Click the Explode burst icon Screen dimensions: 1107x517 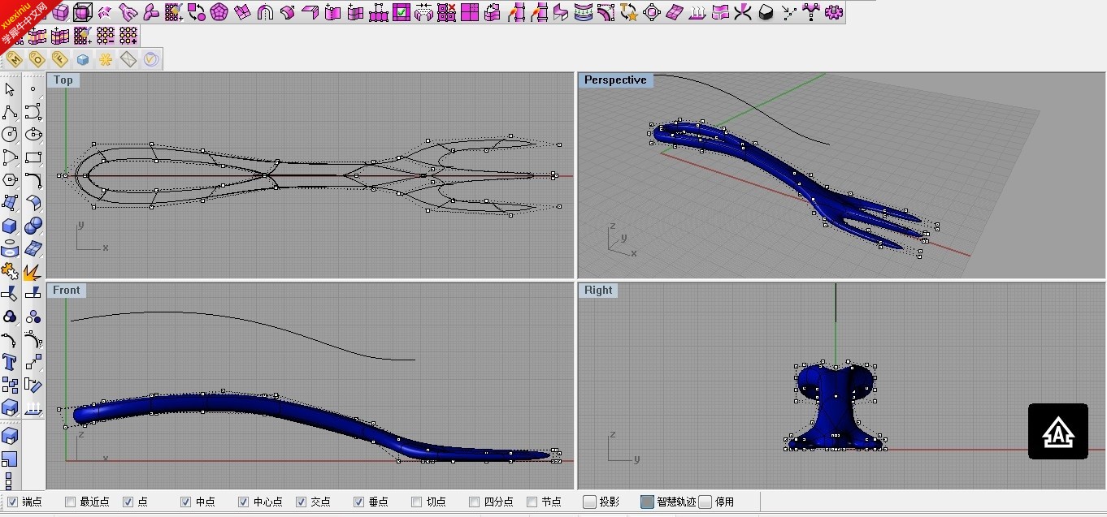click(x=33, y=271)
